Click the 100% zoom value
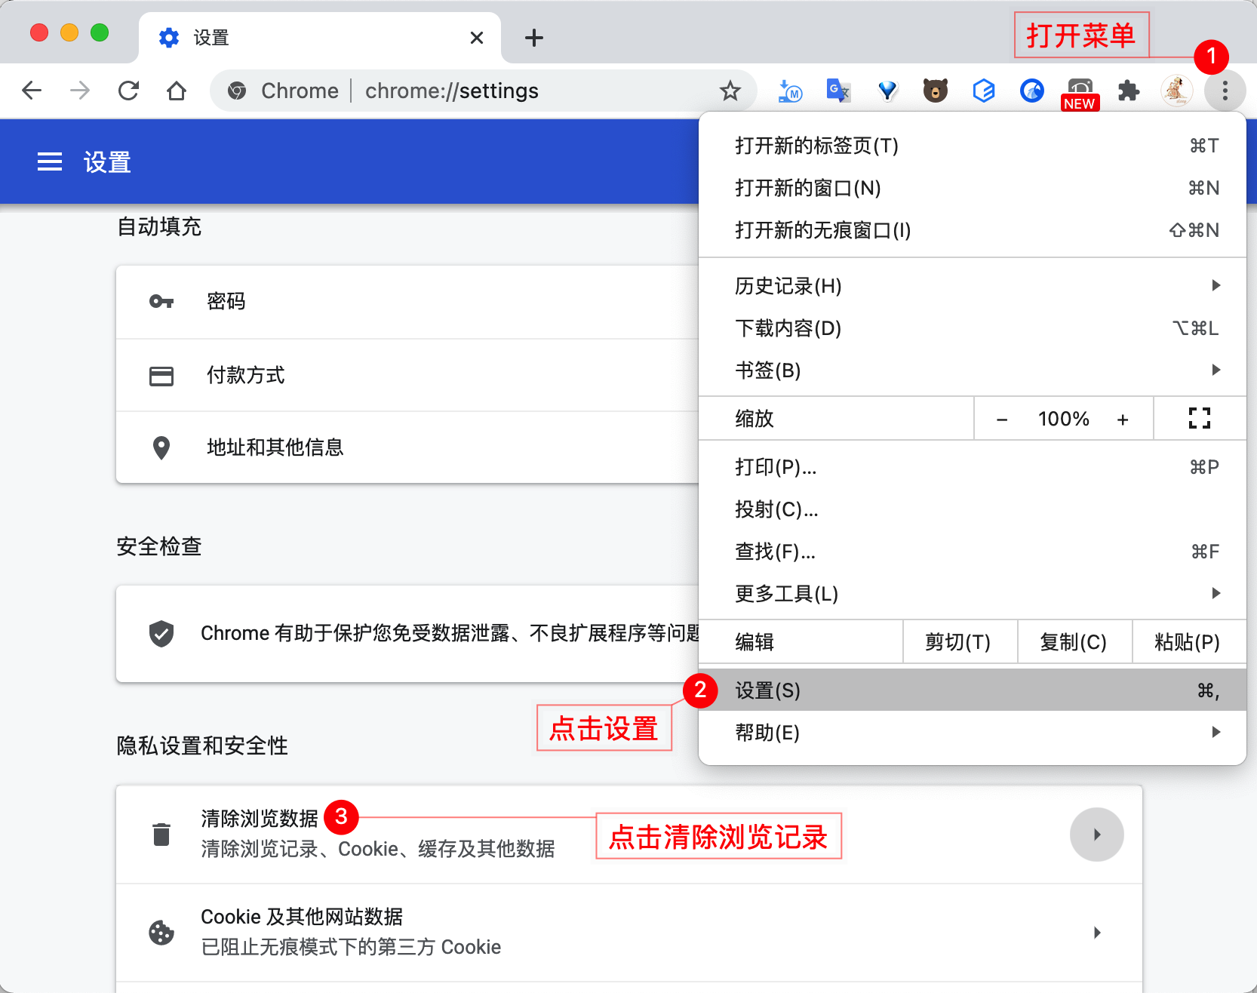 1063,419
